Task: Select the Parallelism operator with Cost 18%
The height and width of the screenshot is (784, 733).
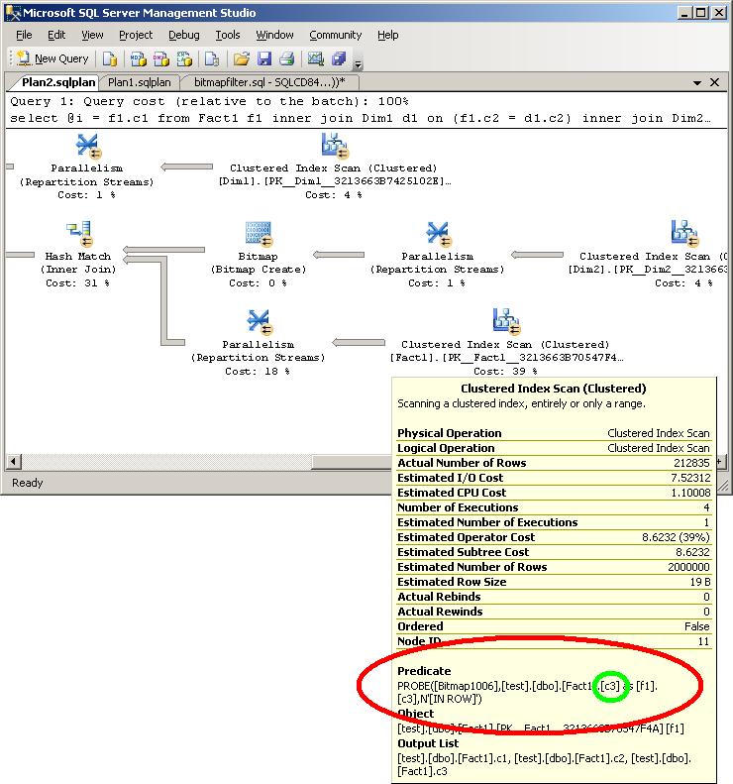Action: point(258,343)
